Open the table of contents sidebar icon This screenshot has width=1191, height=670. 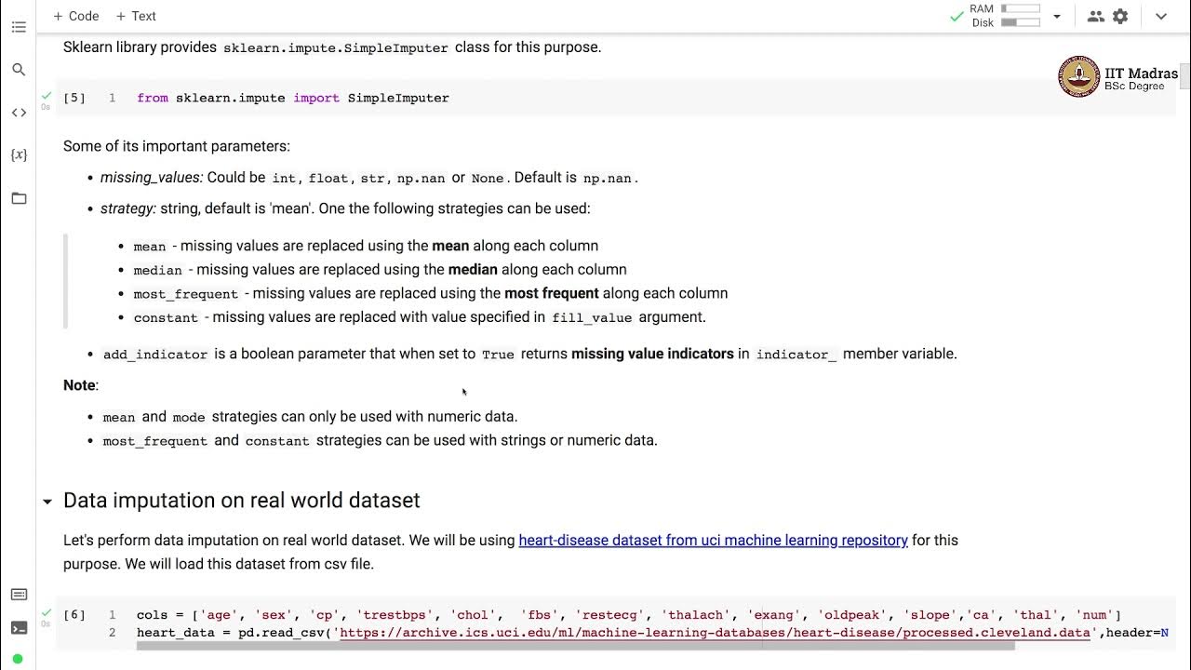click(19, 27)
